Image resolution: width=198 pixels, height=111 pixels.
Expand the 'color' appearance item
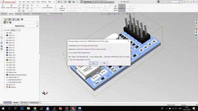(x=5, y=33)
